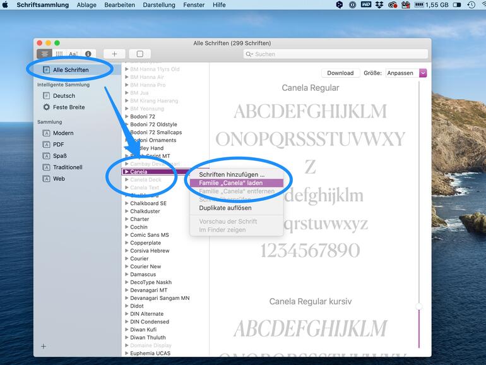486x365 pixels.
Task: Select the Web collection
Action: coord(59,179)
